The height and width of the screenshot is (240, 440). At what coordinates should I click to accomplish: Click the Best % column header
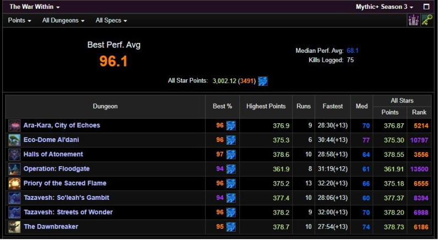[222, 106]
